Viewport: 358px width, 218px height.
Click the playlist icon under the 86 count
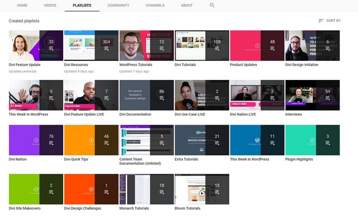coord(162,98)
